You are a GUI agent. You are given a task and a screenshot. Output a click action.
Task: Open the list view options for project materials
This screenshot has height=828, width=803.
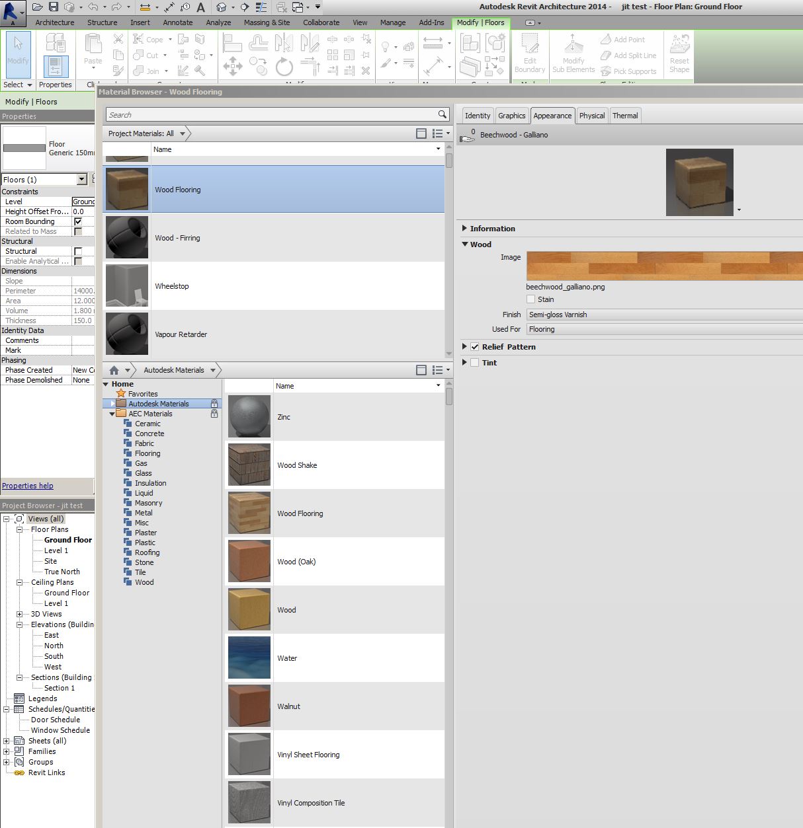[441, 133]
